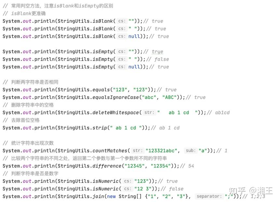This screenshot has width=280, height=202.
Task: Click the first comment line about isBlank和isEmpty
Action: pyautogui.click(x=58, y=6)
